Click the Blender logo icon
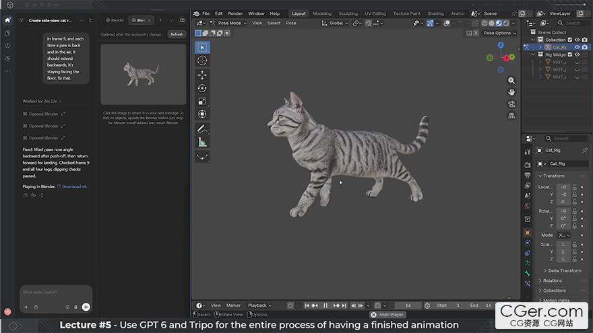 196,13
